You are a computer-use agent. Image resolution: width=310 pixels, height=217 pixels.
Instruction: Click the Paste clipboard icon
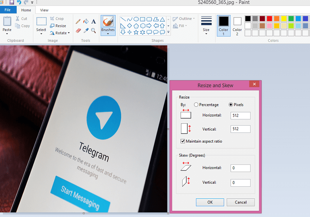point(7,21)
